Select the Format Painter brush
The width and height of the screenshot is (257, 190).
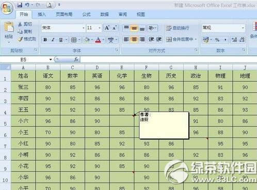[x=20, y=39]
